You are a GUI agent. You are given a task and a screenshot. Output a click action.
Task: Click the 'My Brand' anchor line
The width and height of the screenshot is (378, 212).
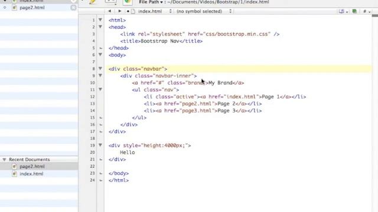point(188,83)
